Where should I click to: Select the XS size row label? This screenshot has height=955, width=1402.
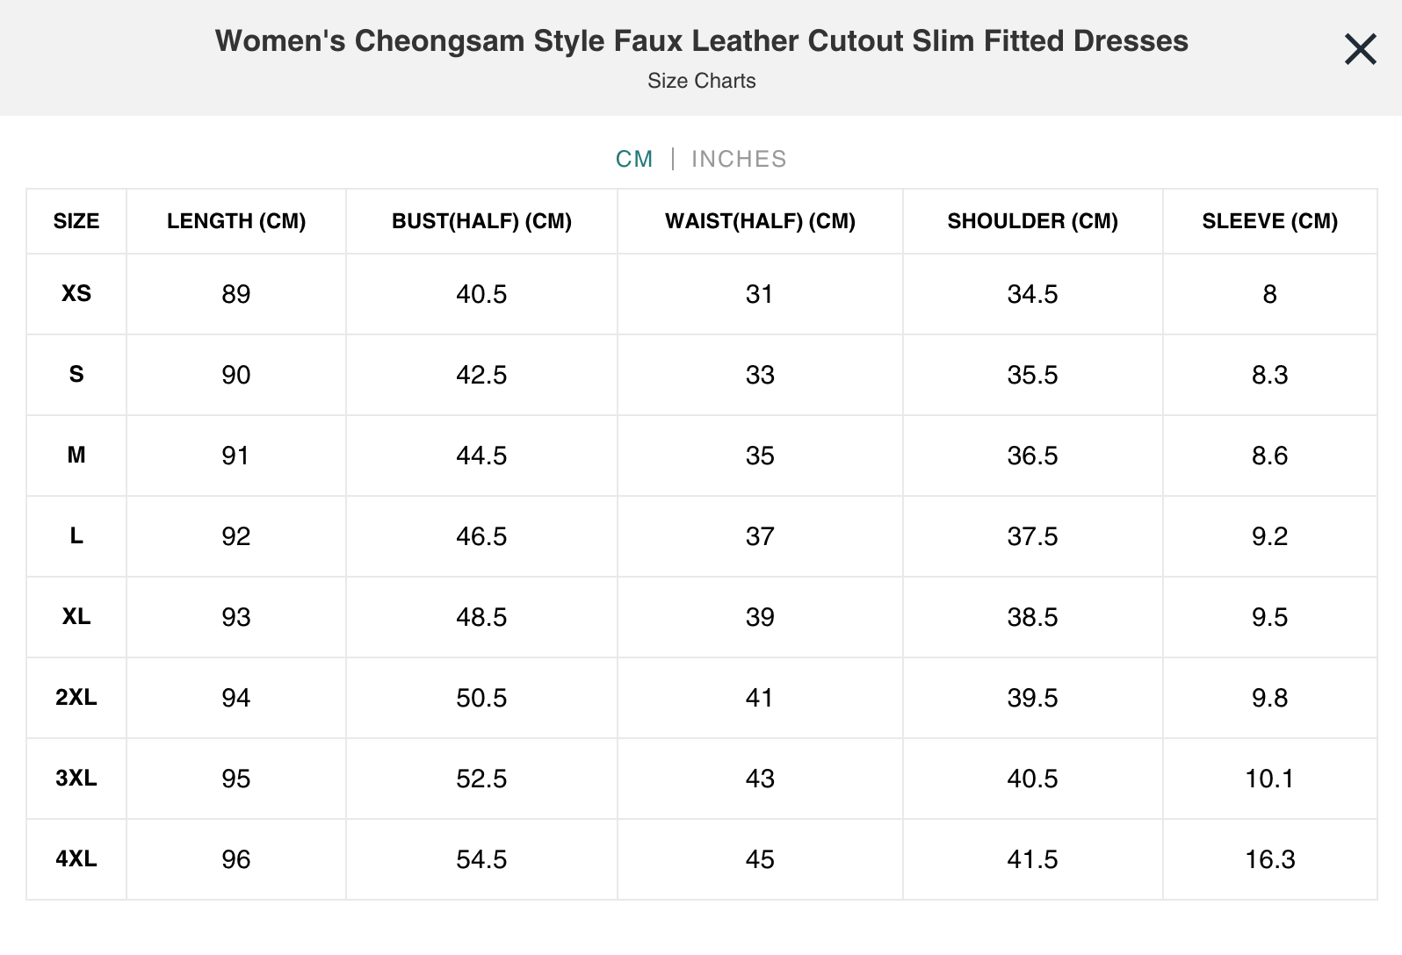pyautogui.click(x=76, y=295)
